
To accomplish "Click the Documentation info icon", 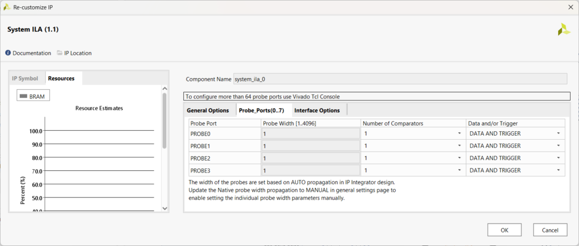I will 8,53.
